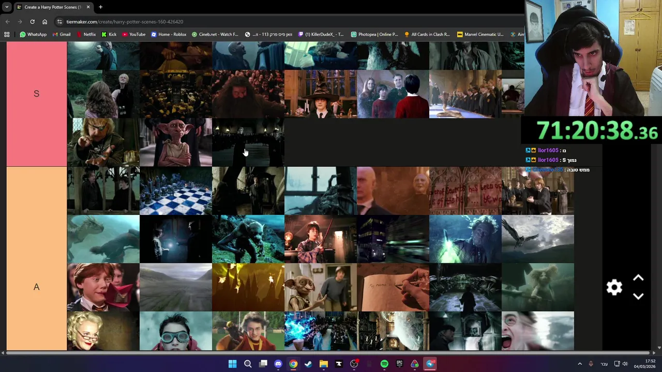This screenshot has width=662, height=372.
Task: Select the Rita Skeeter thumbnail
Action: [103, 331]
